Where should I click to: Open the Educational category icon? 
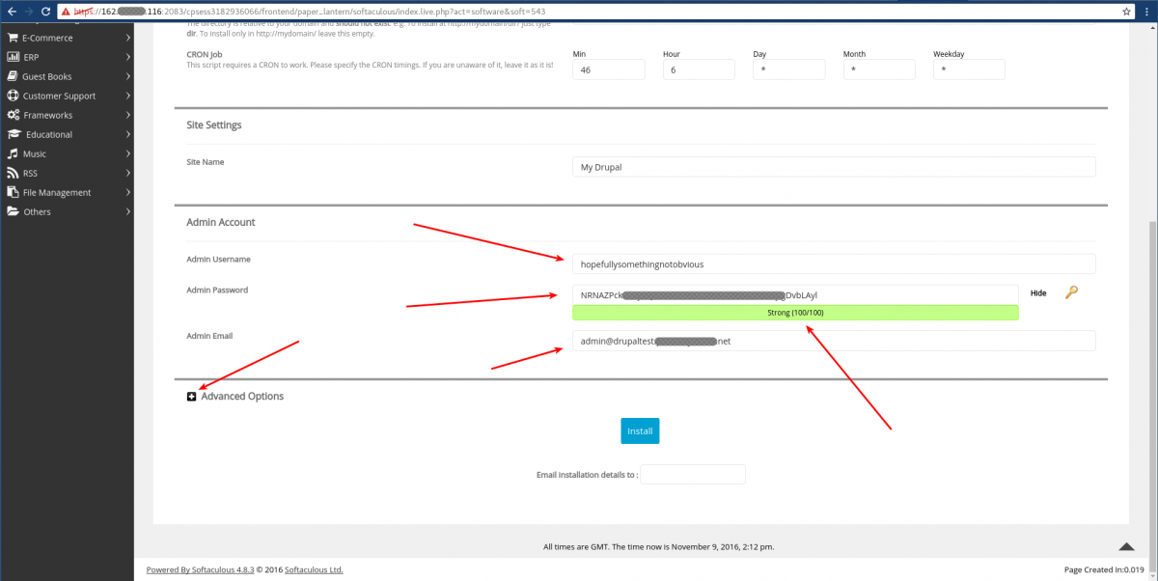(x=14, y=134)
